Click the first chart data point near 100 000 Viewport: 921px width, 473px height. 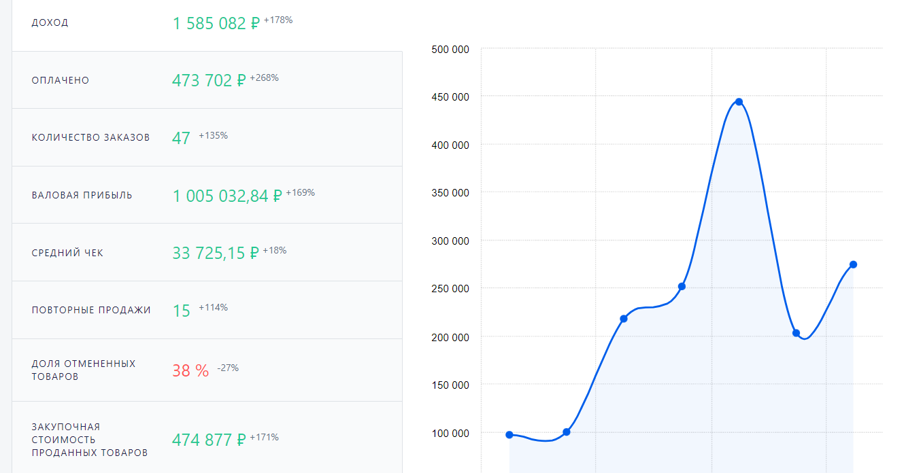tap(509, 435)
